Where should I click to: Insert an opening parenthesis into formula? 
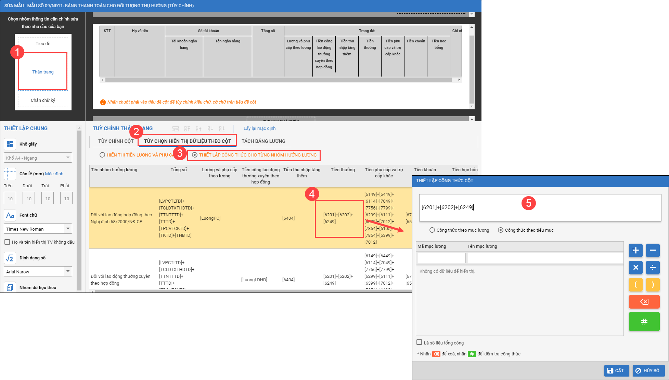point(635,285)
